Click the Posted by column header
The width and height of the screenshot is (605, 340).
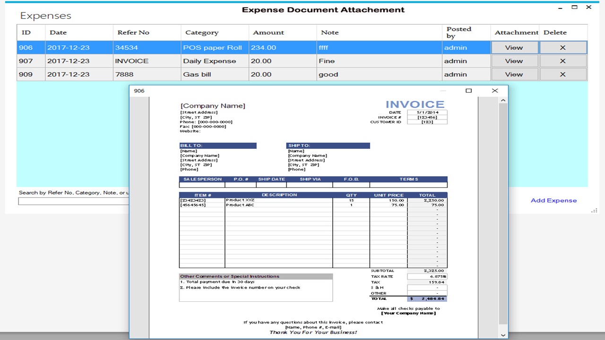tap(458, 32)
